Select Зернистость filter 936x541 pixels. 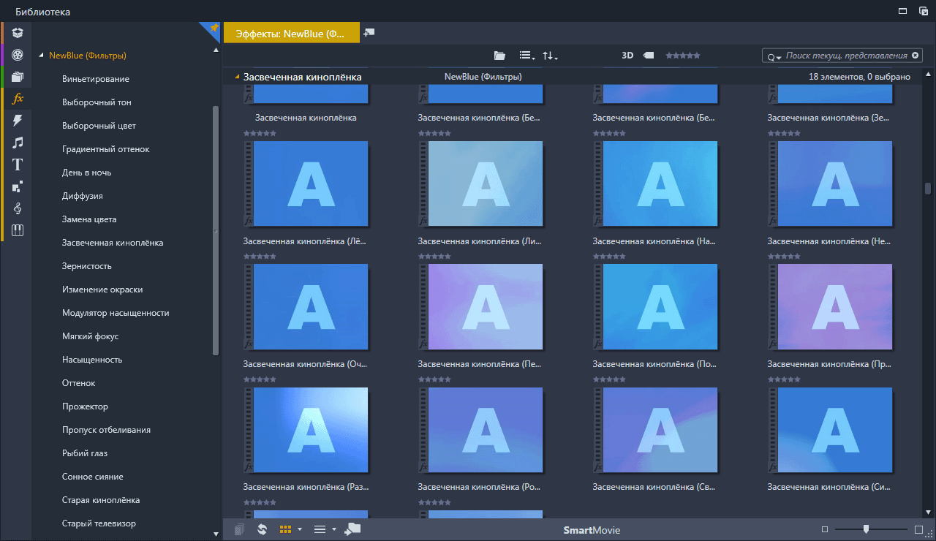pos(86,266)
